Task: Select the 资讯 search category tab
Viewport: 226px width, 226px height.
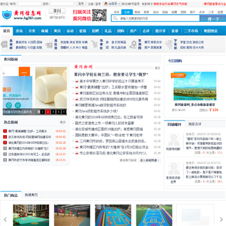Action: coord(117,13)
